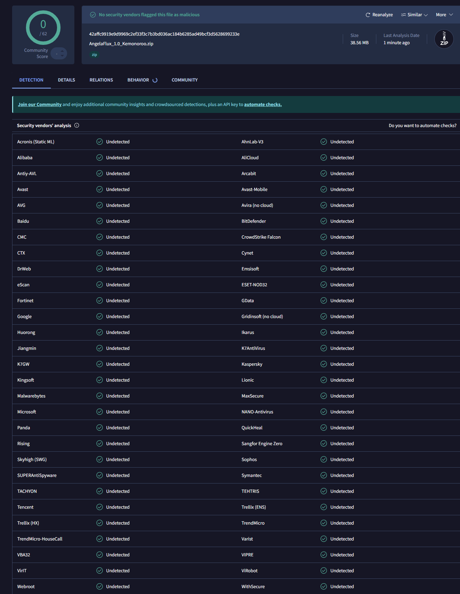460x594 pixels.
Task: Click the CrowdStrike Falcon undetected check icon
Action: [x=324, y=237]
